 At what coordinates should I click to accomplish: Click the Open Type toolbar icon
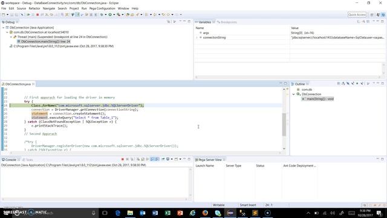click(128, 15)
